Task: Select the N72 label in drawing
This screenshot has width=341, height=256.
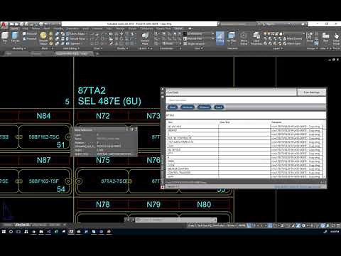Action: [103, 116]
